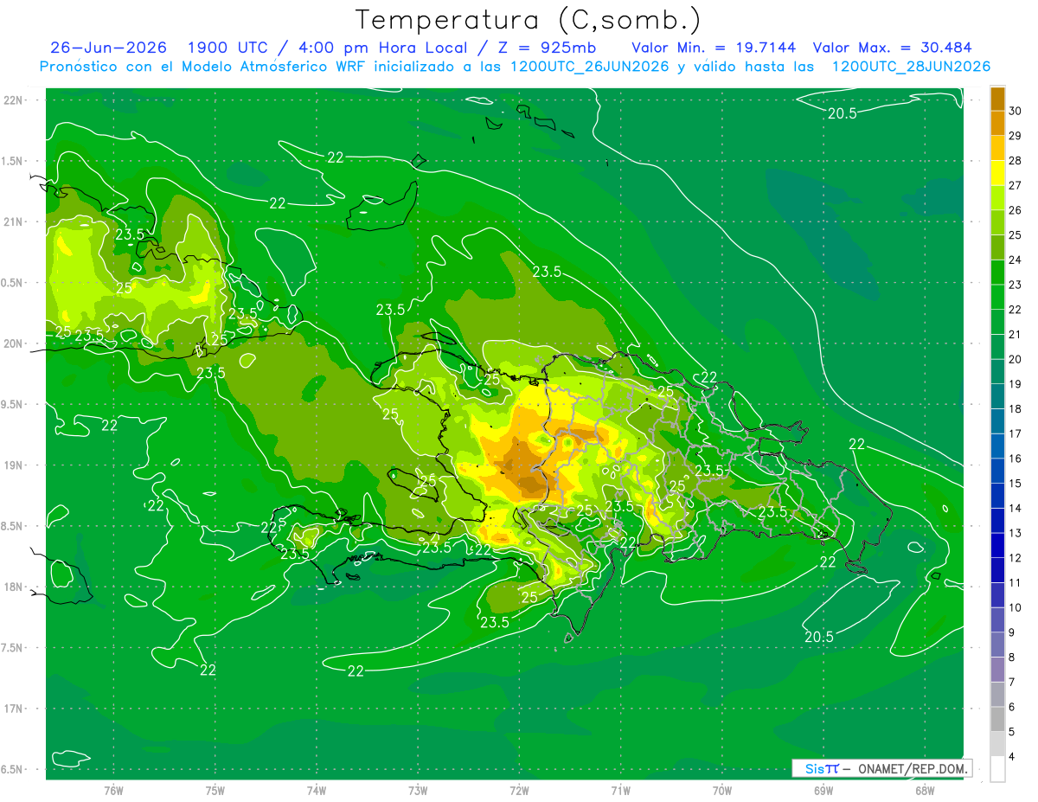
Task: Pick the yellow swatch between labels 27 and 28
Action: pyautogui.click(x=997, y=173)
